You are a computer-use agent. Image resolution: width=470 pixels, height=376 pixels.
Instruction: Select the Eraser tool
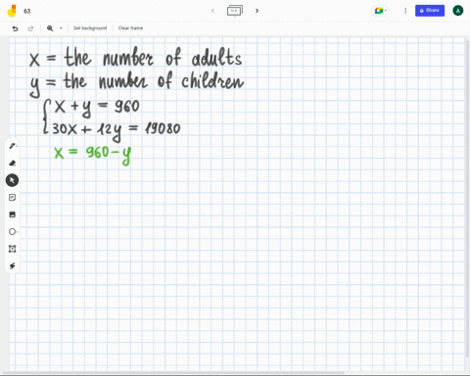13,164
